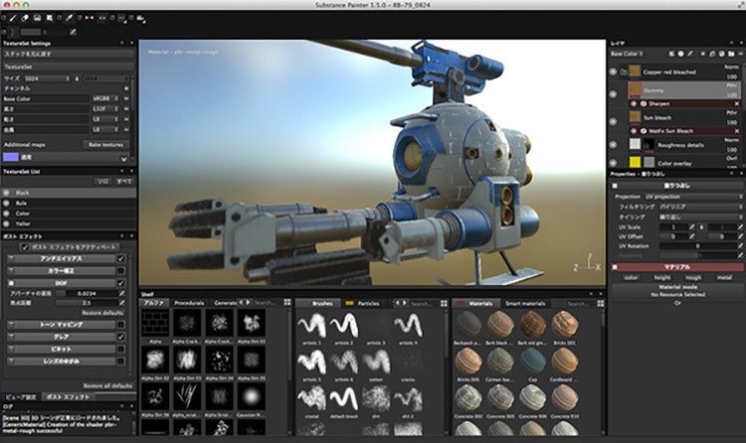746x443 pixels.
Task: Toggle grid view icon in the Alpha shelf
Action: pos(287,303)
